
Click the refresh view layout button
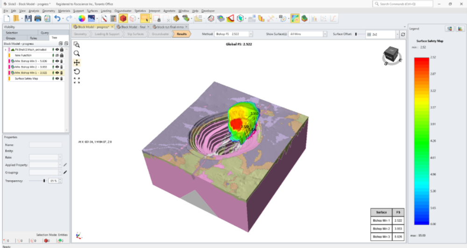pyautogui.click(x=403, y=34)
